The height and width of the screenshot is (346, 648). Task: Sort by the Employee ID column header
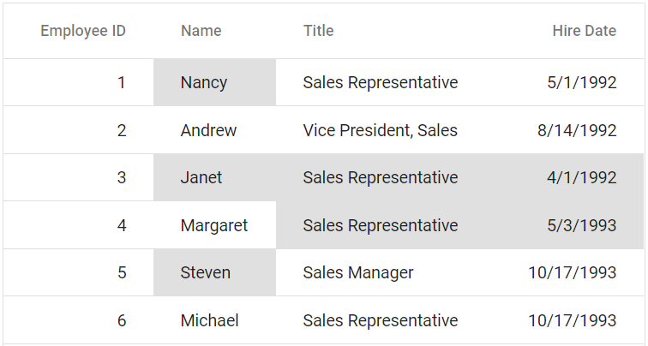click(83, 31)
